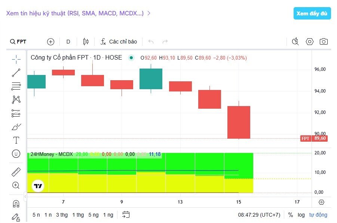Select the Fibonacci retracement tool

coord(16,86)
